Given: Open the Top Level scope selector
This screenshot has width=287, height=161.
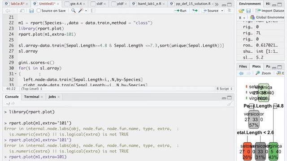Looking at the screenshot, I should [31, 89].
